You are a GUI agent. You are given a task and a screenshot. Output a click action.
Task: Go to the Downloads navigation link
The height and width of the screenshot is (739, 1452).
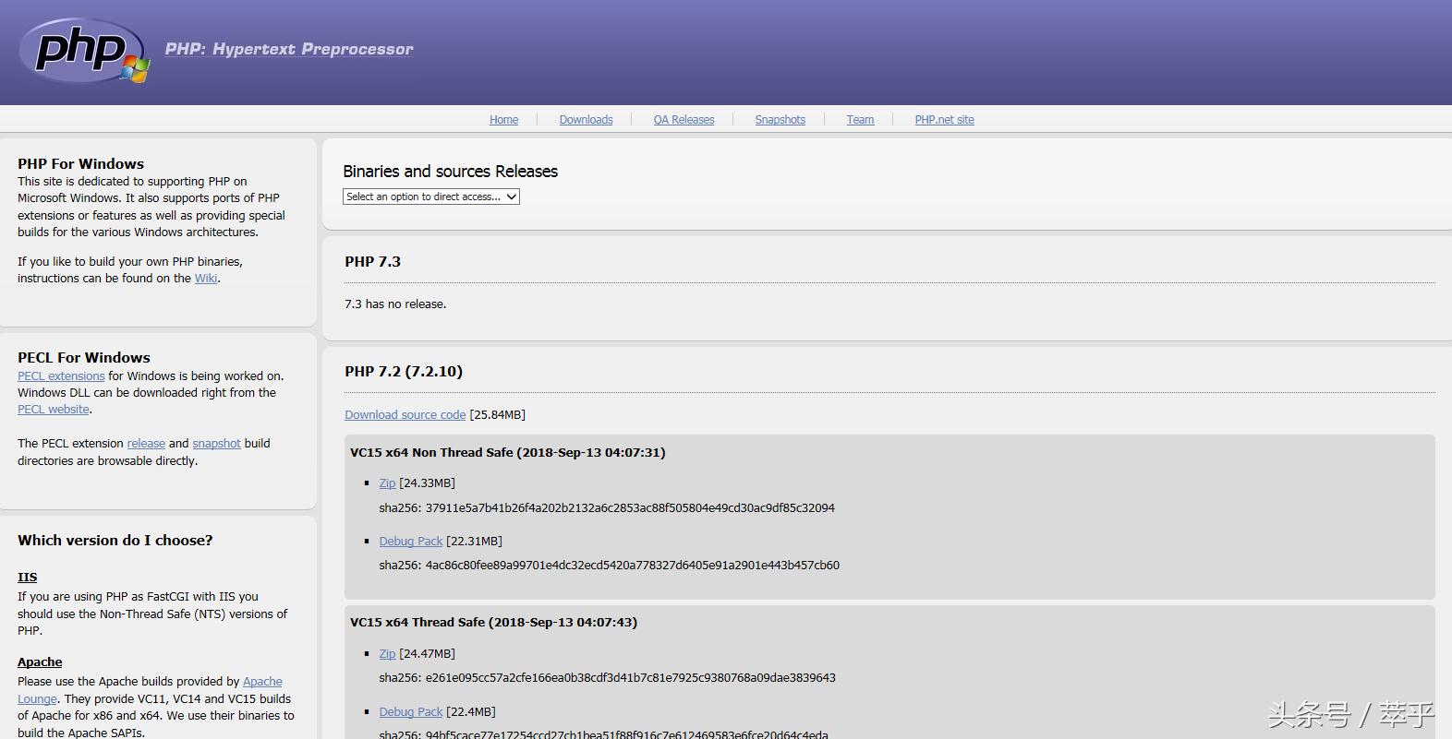586,120
